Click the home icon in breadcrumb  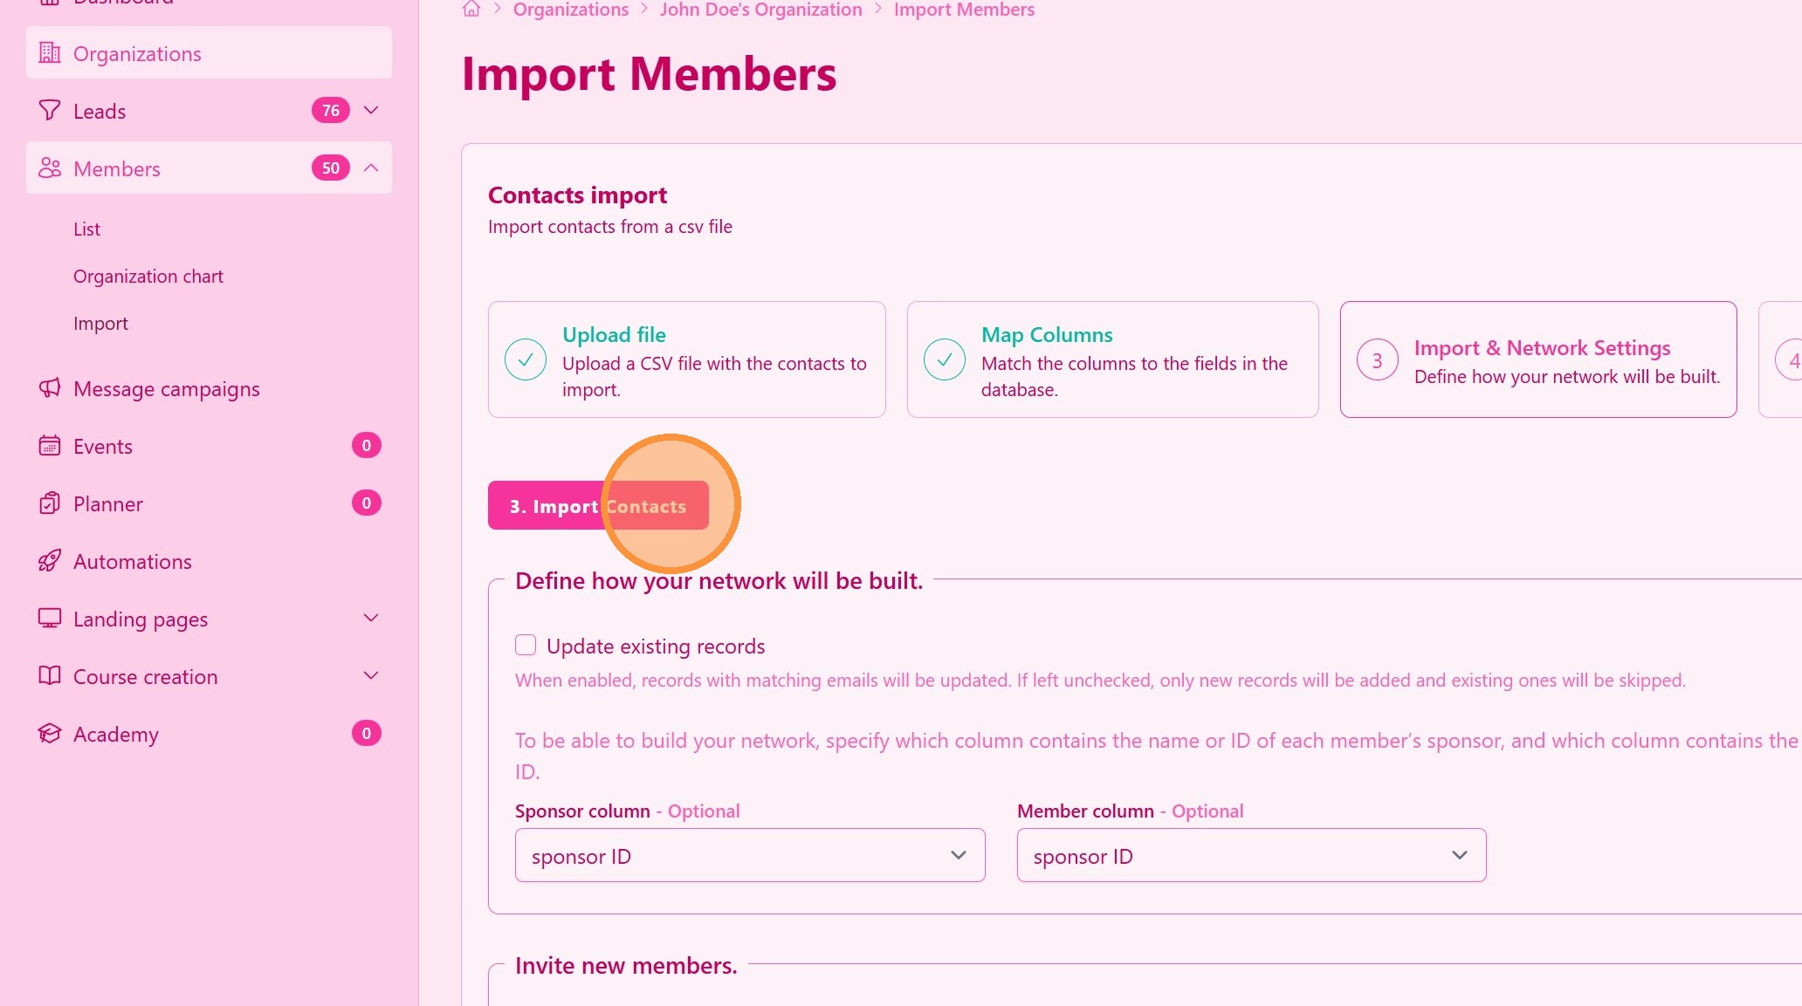(471, 10)
